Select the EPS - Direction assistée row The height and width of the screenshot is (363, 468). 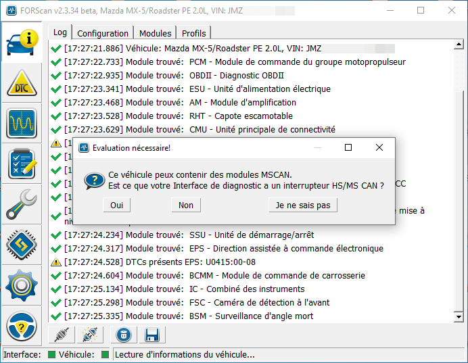(217, 249)
